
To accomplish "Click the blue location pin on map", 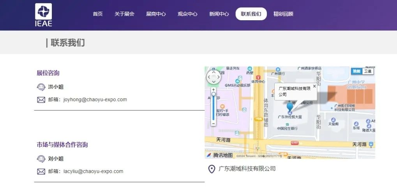I will pyautogui.click(x=289, y=107).
